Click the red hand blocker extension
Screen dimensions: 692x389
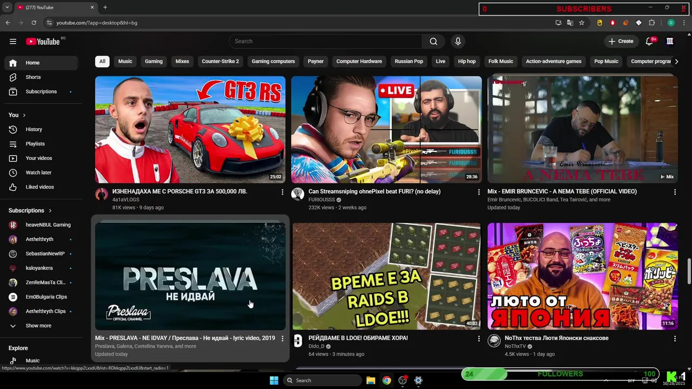[x=613, y=23]
